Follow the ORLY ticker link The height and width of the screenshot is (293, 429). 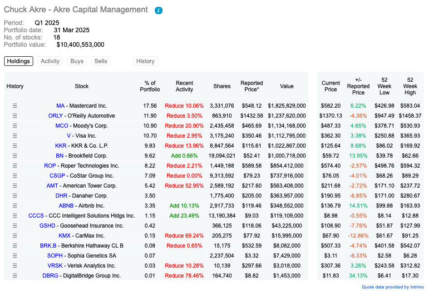click(55, 116)
